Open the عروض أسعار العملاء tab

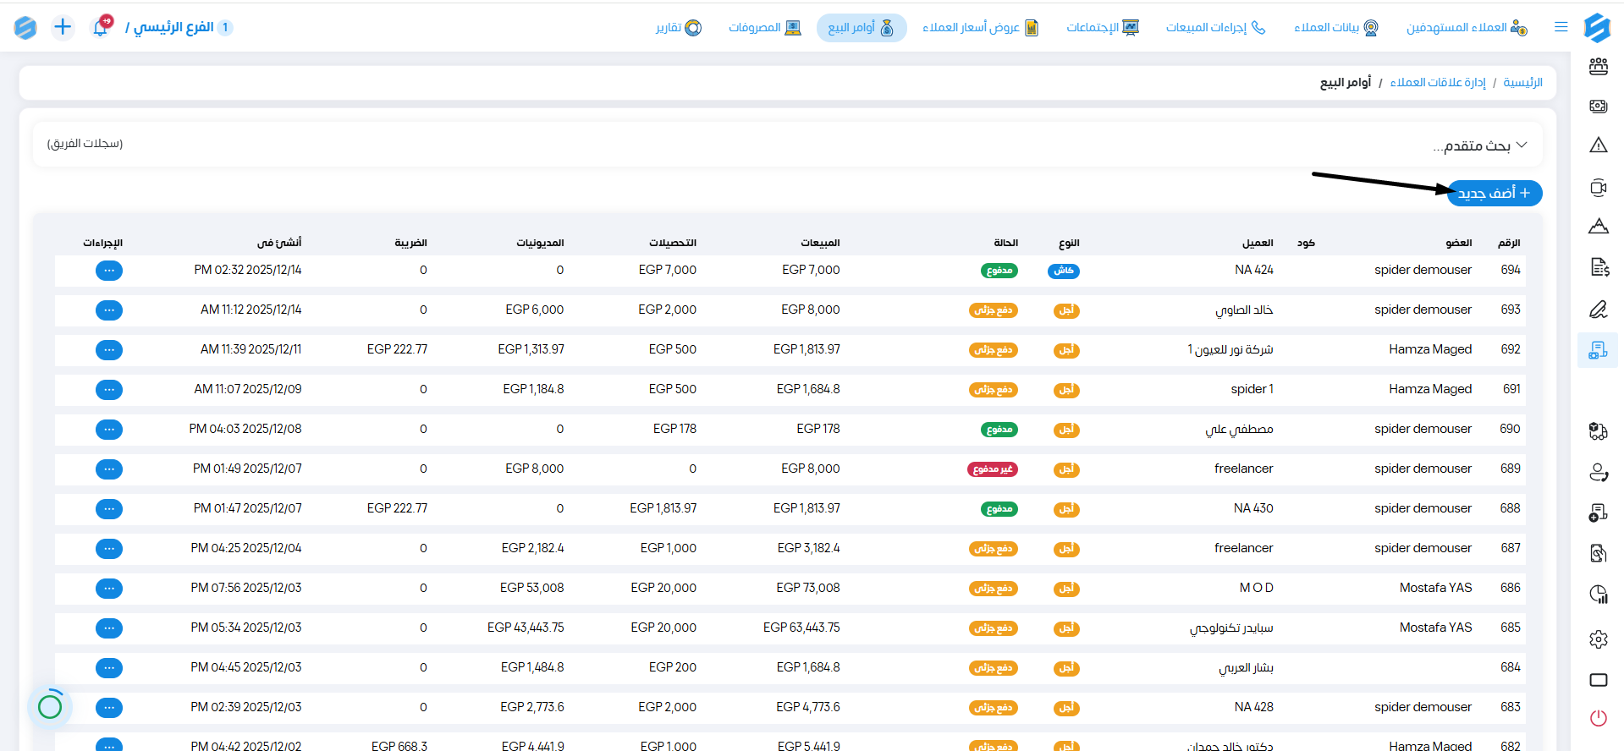[x=980, y=28]
